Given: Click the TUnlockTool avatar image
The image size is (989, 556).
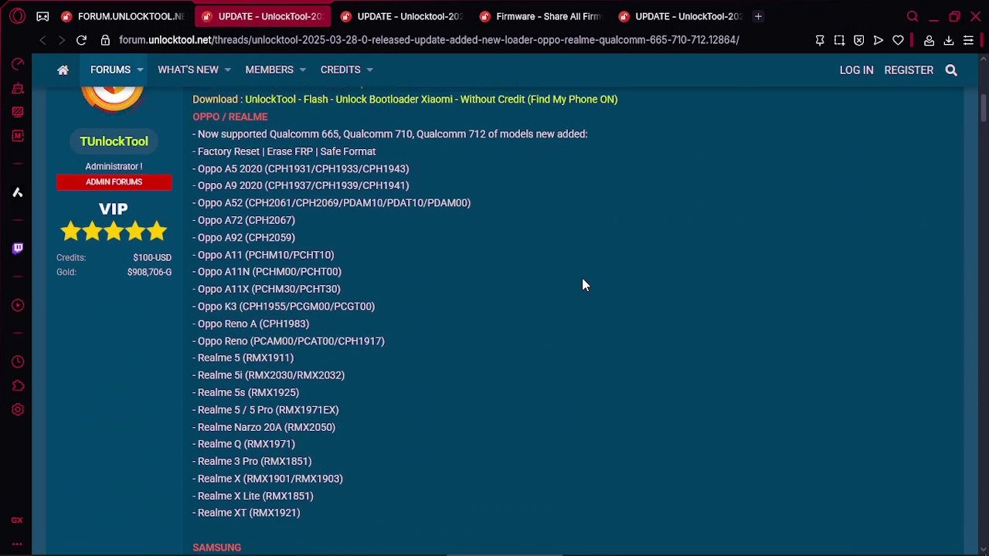Looking at the screenshot, I should 113,97.
